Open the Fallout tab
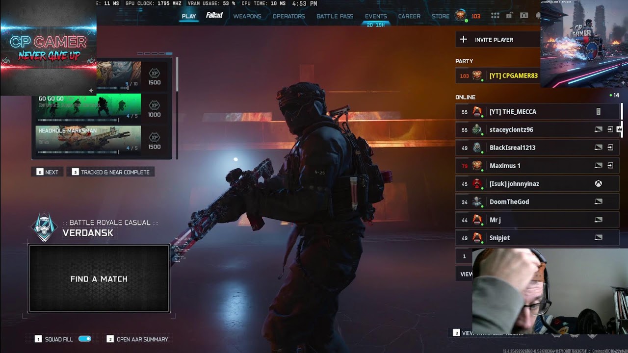 click(214, 16)
